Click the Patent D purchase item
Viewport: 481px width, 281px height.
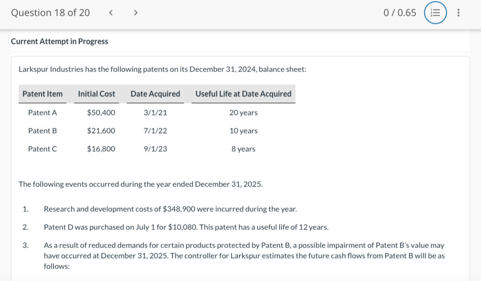point(186,227)
